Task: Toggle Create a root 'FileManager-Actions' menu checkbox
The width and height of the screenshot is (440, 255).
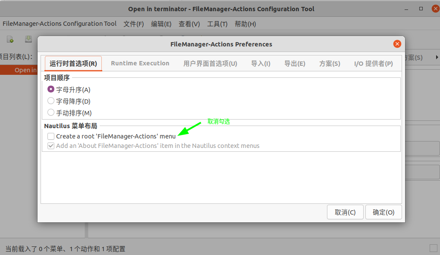Action: [51, 136]
